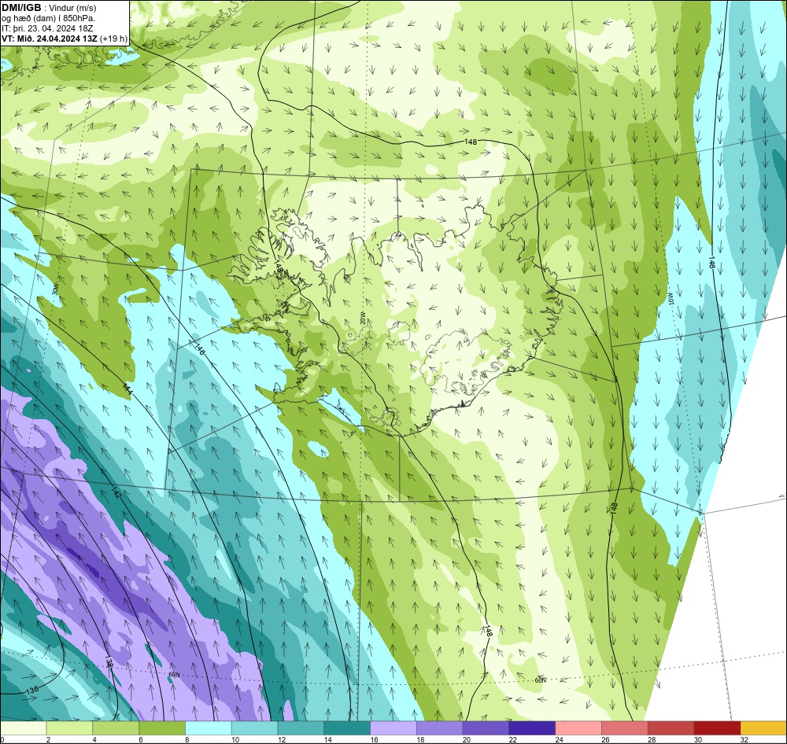This screenshot has width=787, height=744.
Task: Click the '146' contour label in the eastern cyan band
Action: pyautogui.click(x=711, y=262)
